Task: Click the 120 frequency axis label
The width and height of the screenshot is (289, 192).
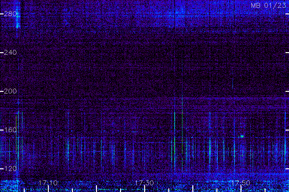Action: click(10, 169)
